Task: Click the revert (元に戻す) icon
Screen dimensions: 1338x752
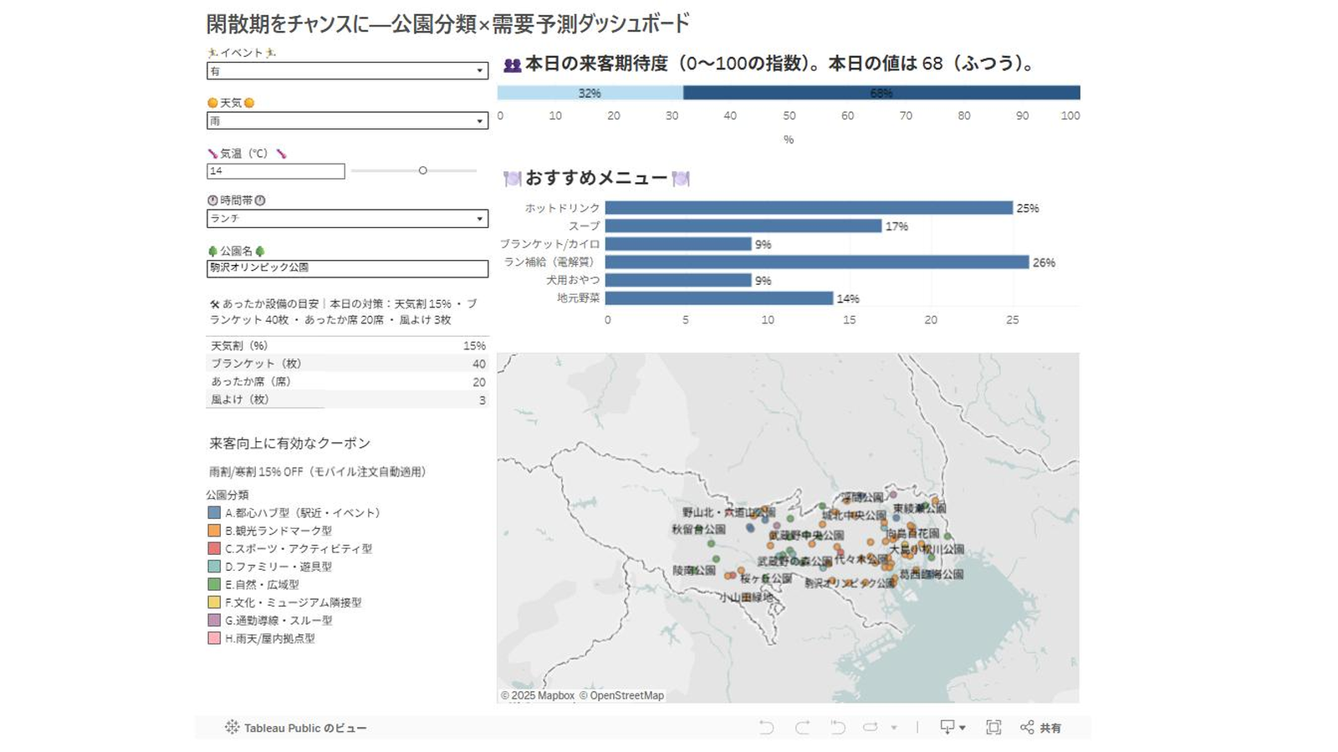Action: 838,727
